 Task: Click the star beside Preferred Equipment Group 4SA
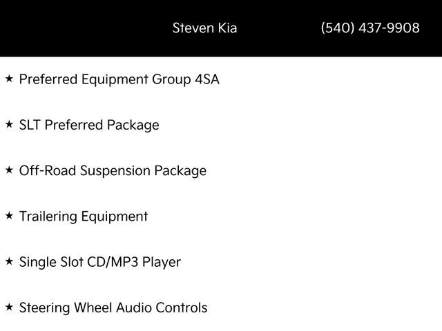coord(9,79)
